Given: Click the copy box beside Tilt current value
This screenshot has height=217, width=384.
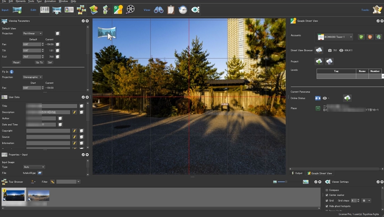Looking at the screenshot, I should click(57, 50).
